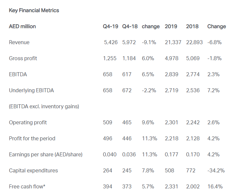
Task: Click the Free cash flow row label
Action: click(x=27, y=187)
